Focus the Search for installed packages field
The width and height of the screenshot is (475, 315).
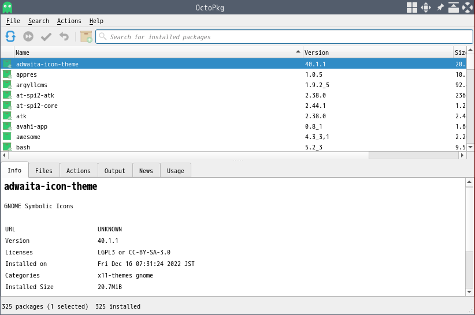pyautogui.click(x=284, y=36)
